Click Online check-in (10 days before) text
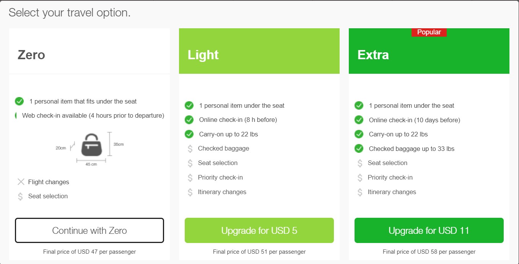Image resolution: width=519 pixels, height=264 pixels. [414, 120]
